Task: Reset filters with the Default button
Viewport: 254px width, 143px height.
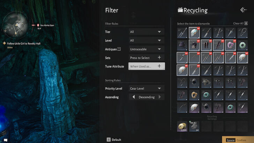Action: pos(114,140)
